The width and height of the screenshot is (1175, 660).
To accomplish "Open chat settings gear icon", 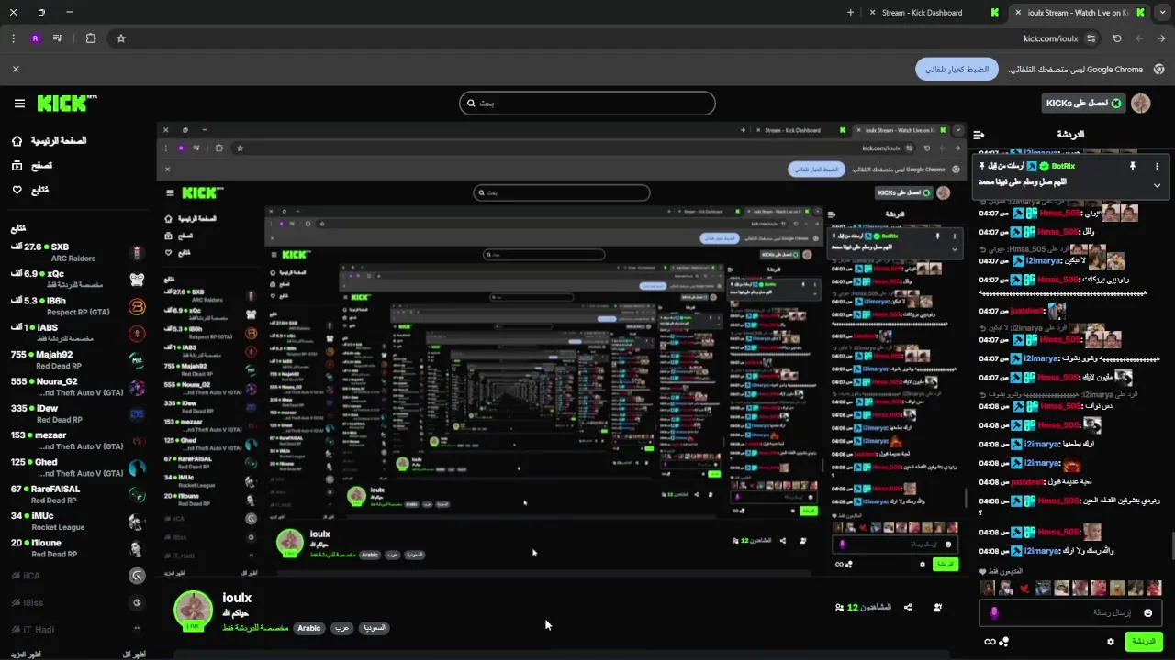I will (x=1111, y=642).
